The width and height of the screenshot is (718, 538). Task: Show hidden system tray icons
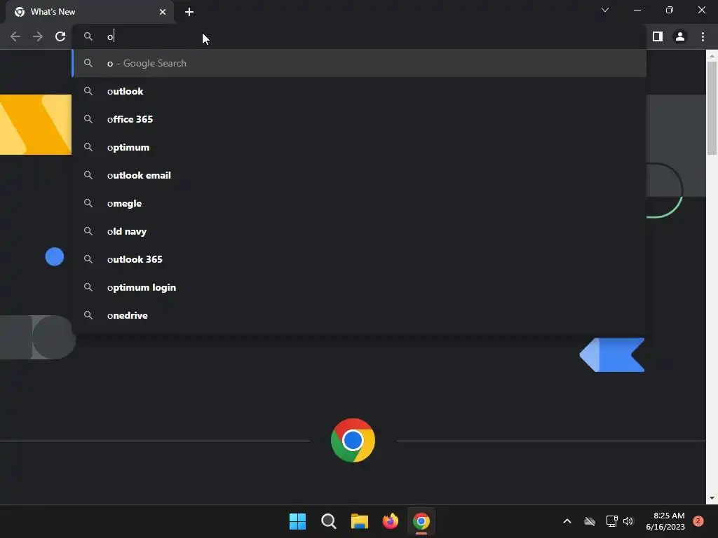tap(567, 521)
